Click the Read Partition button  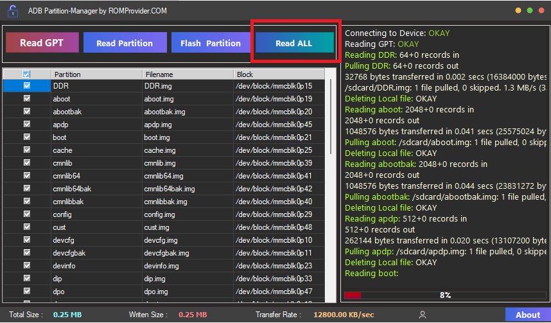pyautogui.click(x=125, y=43)
